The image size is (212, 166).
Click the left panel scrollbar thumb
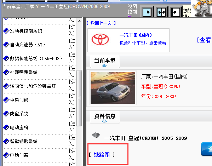[79, 98]
